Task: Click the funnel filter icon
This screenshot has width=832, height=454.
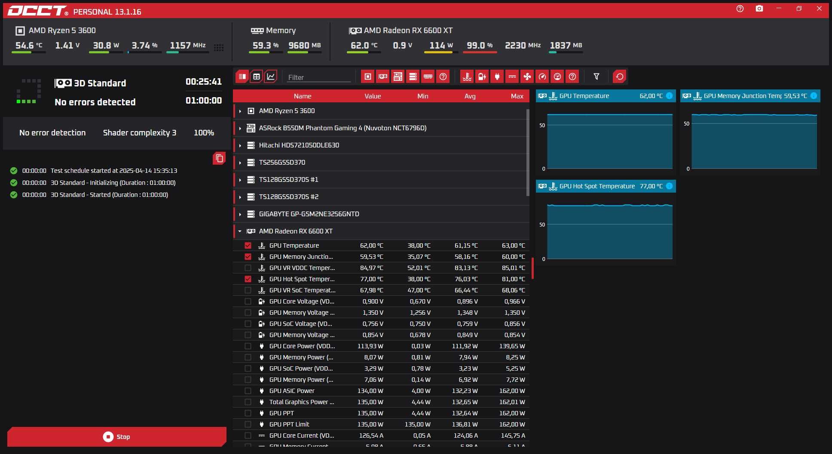Action: click(x=596, y=77)
